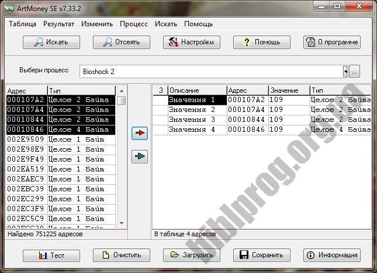Click the Искать search button
Image resolution: width=377 pixels, height=273 pixels.
(x=51, y=42)
